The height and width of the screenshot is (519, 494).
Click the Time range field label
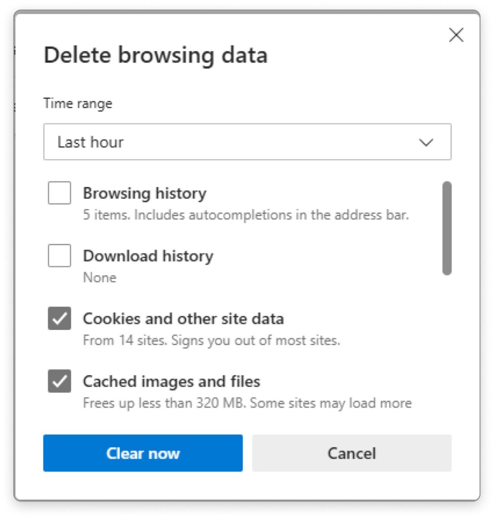[x=78, y=103]
